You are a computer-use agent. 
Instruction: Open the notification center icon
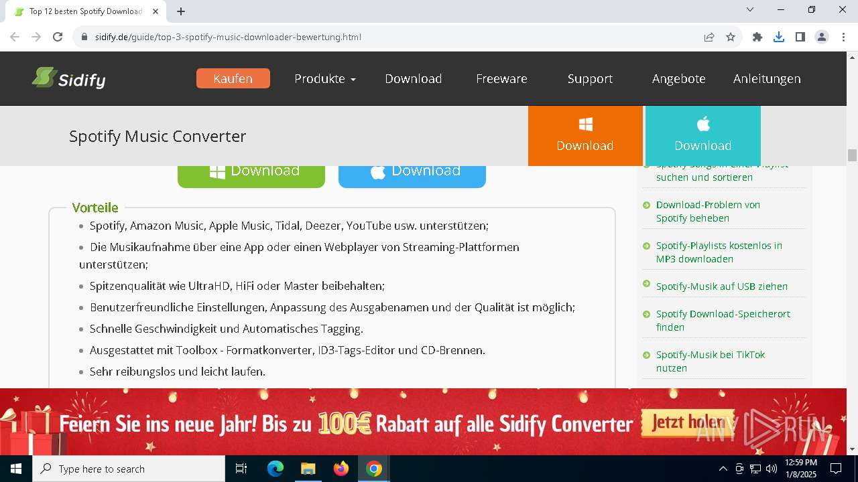pos(836,469)
